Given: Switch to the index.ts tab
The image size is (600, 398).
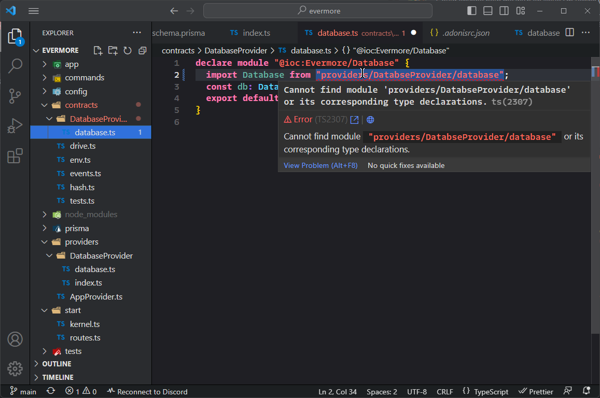Looking at the screenshot, I should [x=256, y=33].
